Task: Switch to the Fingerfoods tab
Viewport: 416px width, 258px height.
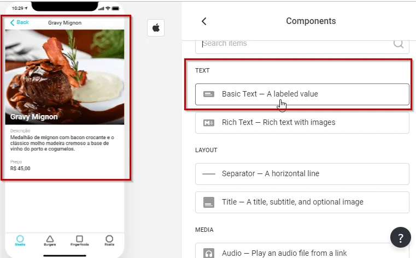Action: click(79, 241)
